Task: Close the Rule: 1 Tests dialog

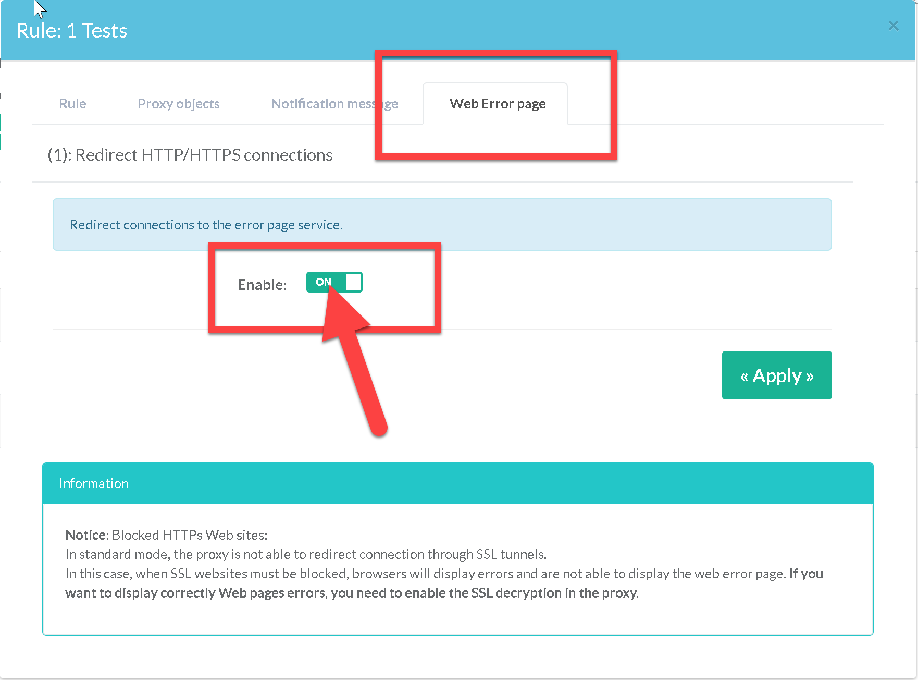Action: click(x=893, y=26)
